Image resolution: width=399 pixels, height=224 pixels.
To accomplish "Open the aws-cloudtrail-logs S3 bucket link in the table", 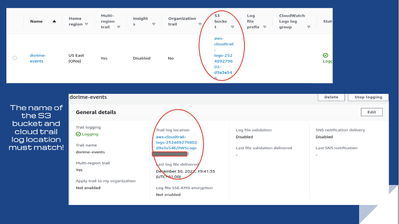I will [224, 58].
